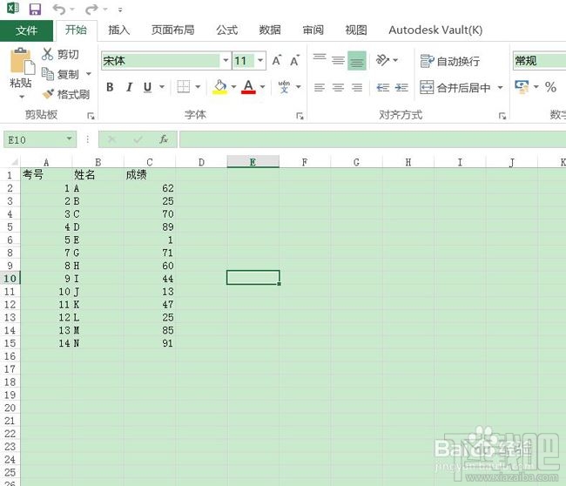Toggle Bold formatting
This screenshot has height=486, width=566.
110,87
